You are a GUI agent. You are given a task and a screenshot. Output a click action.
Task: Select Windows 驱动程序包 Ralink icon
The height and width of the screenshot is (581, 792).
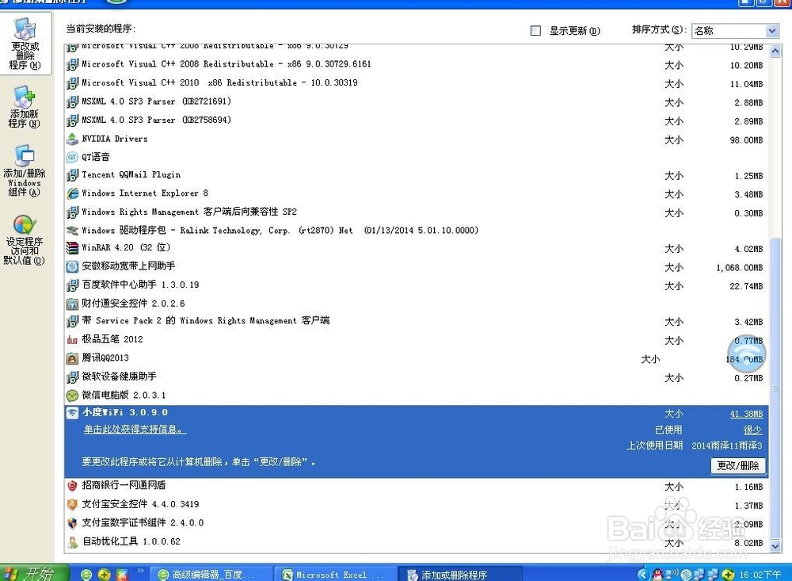(72, 231)
